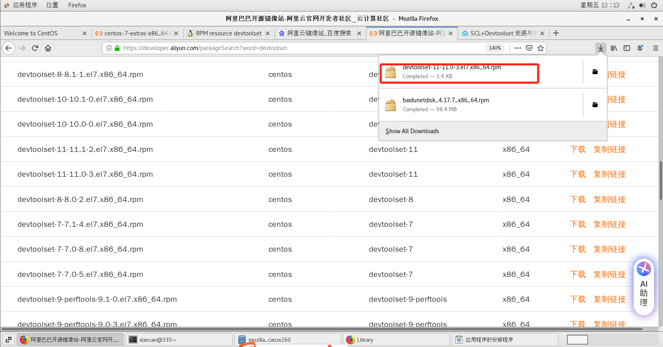
Task: Open the Library bookshelf icon
Action: click(x=614, y=48)
